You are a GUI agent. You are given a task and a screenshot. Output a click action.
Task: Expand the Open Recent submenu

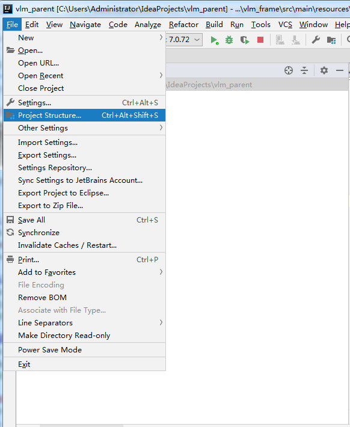click(x=84, y=76)
